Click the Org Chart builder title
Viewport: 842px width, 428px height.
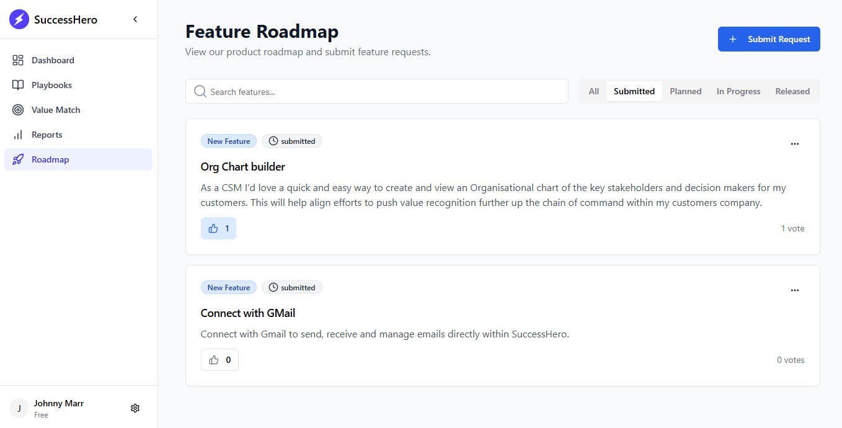[x=242, y=167]
